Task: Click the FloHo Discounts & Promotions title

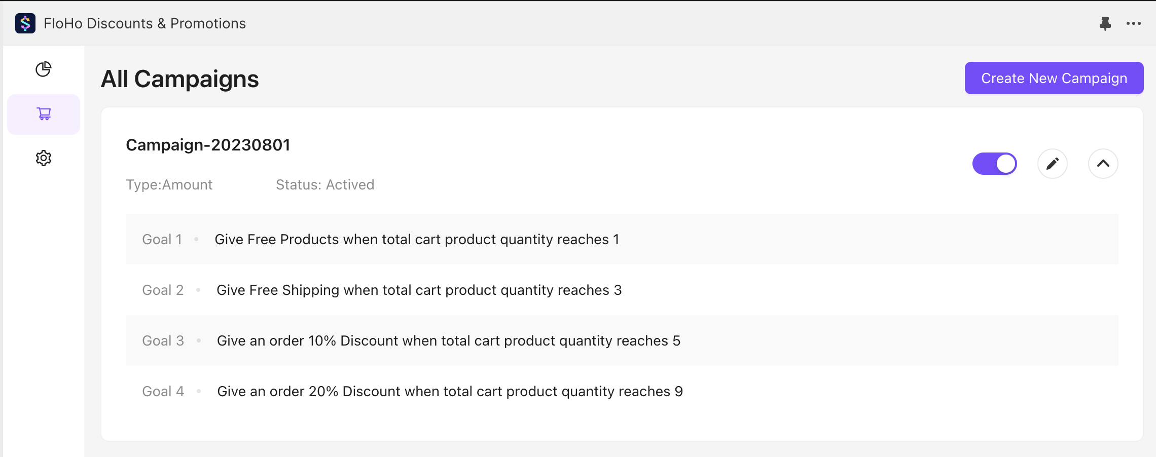Action: tap(145, 23)
